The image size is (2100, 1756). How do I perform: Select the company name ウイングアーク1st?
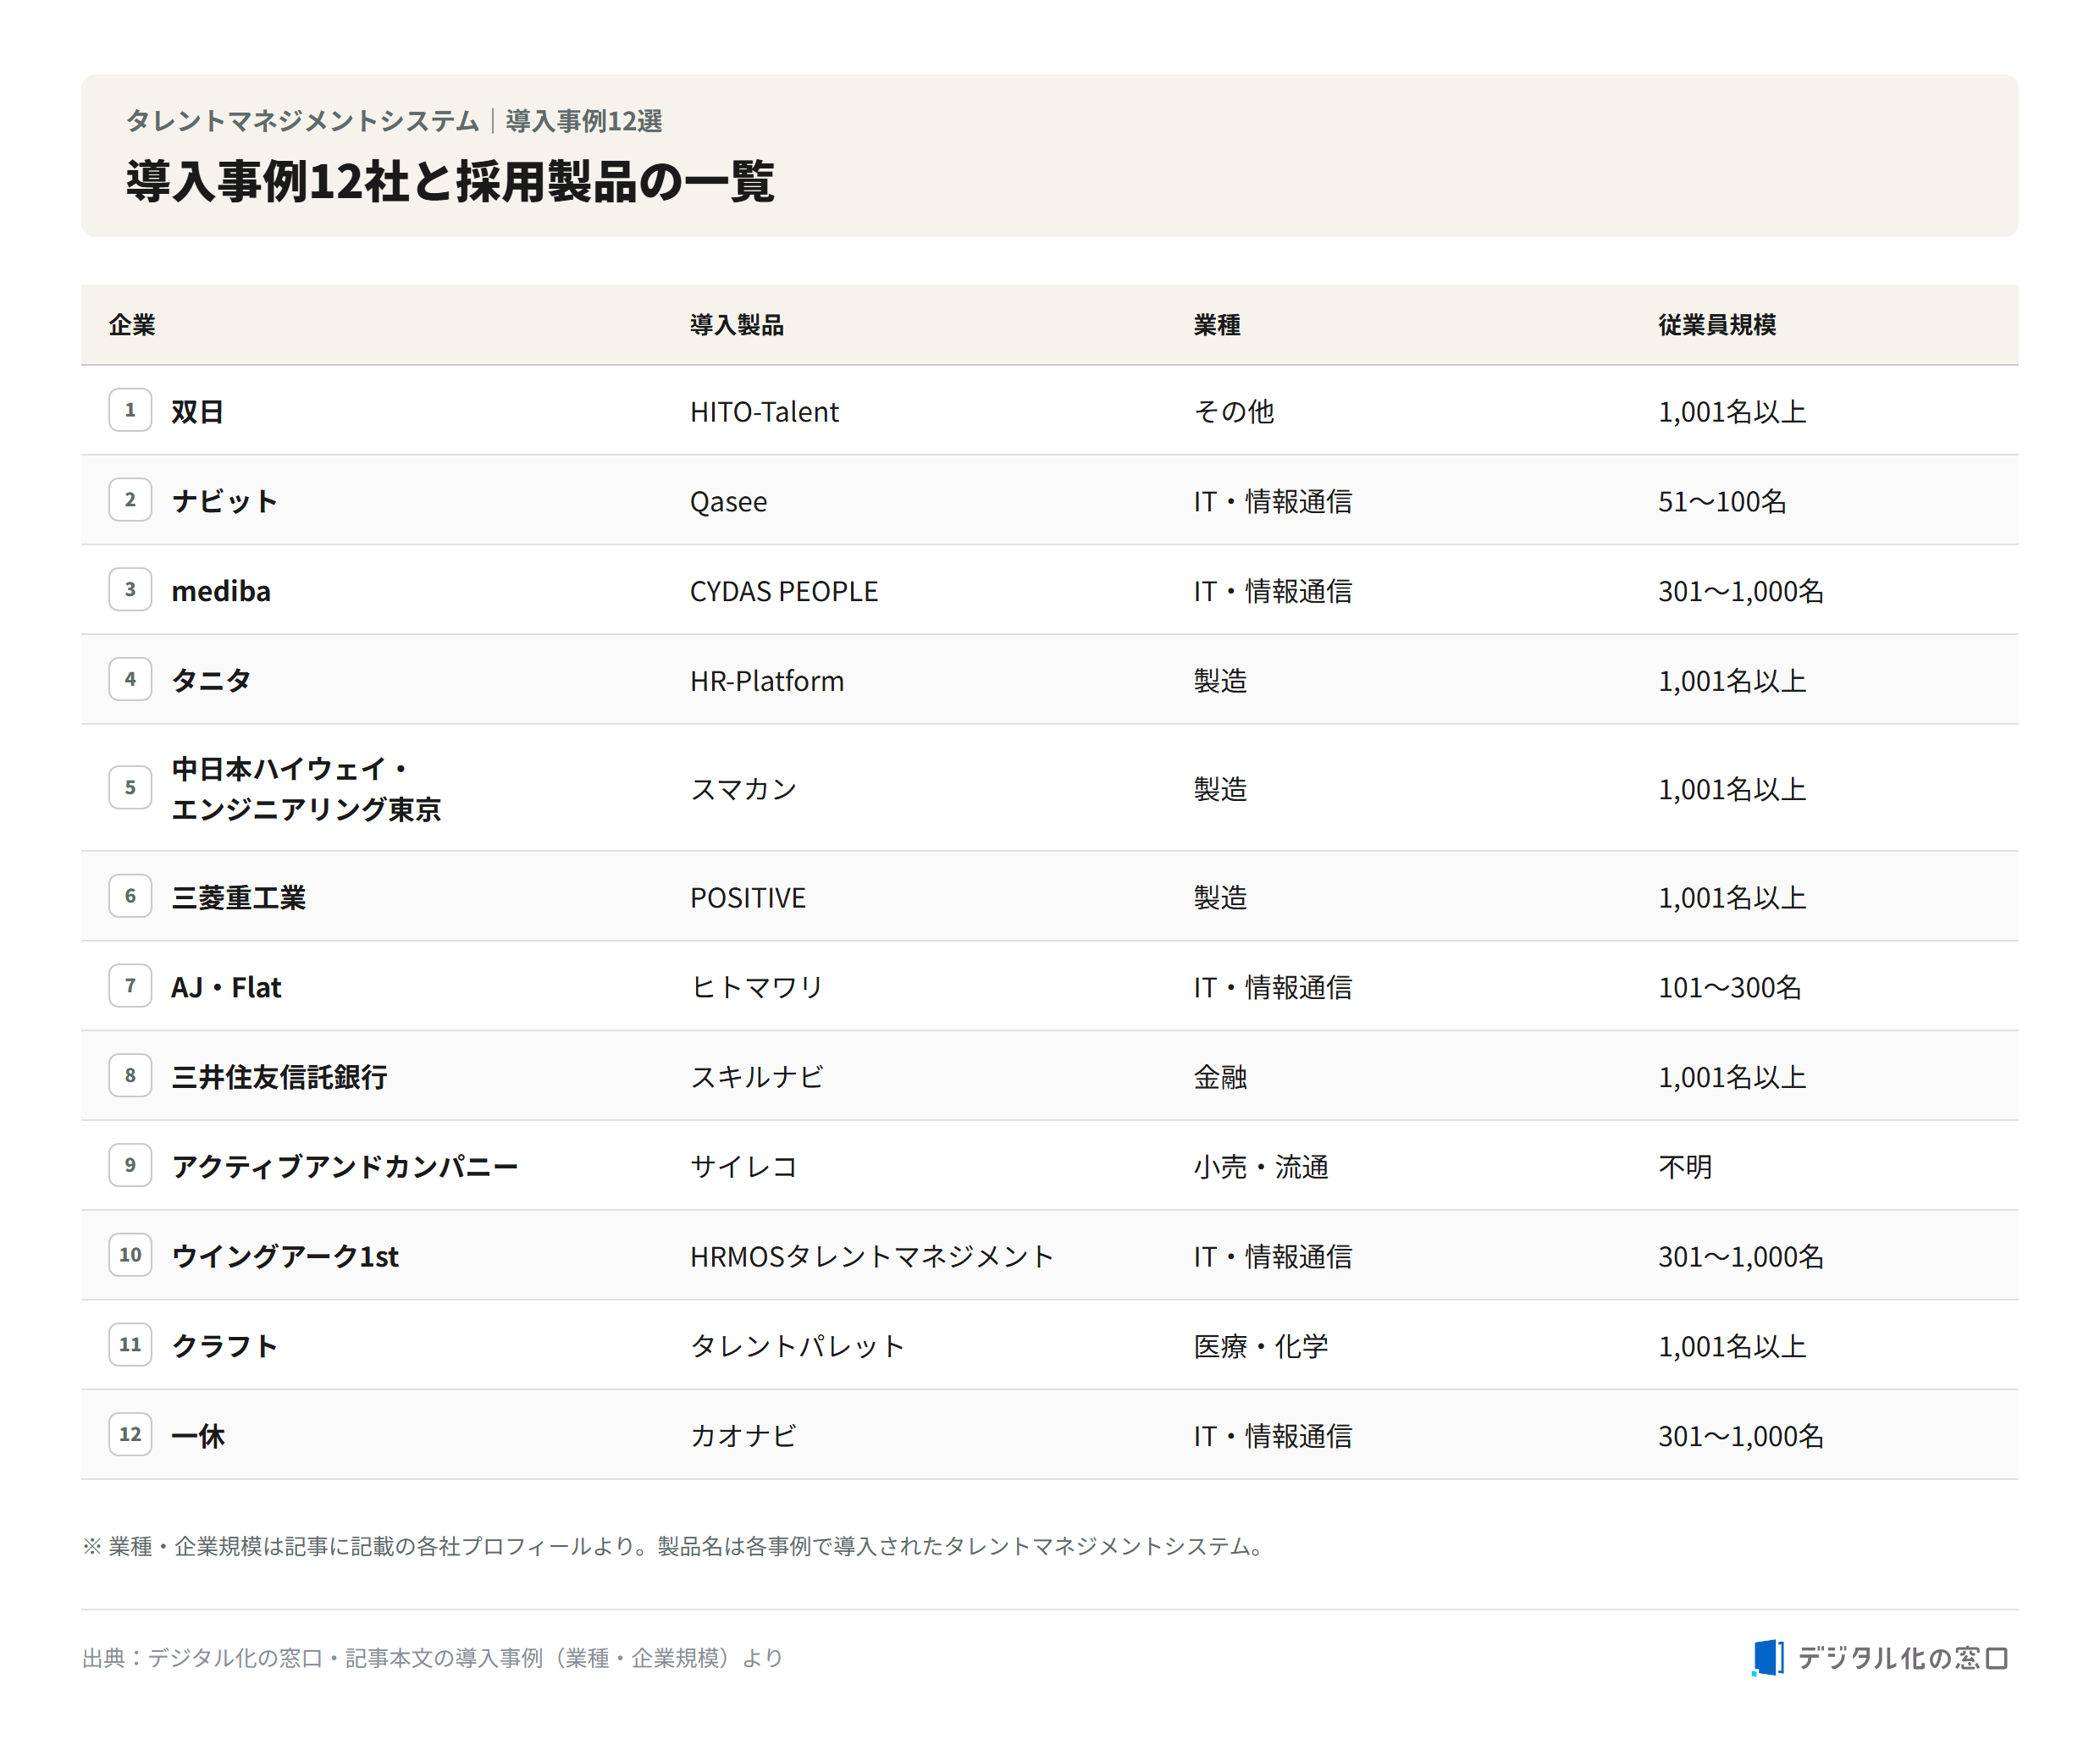tap(285, 1256)
